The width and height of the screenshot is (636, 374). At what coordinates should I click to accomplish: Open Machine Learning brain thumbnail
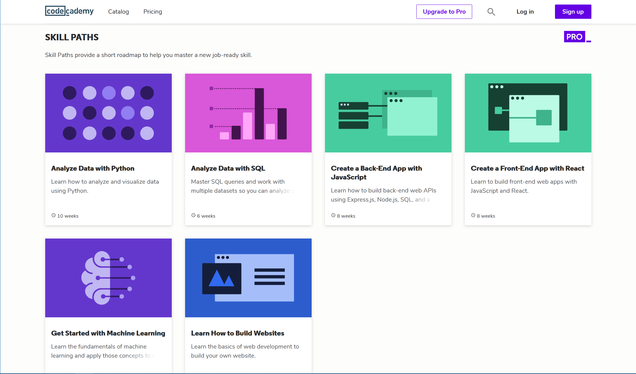tap(108, 278)
